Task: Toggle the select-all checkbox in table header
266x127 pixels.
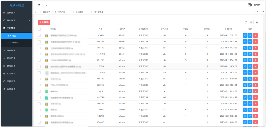Action: coord(39,29)
